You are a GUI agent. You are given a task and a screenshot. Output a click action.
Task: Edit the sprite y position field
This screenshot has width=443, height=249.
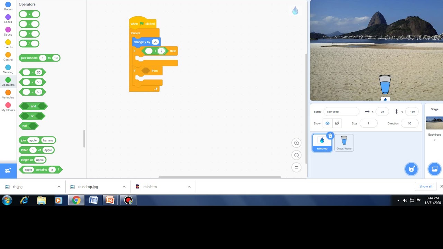[412, 112]
